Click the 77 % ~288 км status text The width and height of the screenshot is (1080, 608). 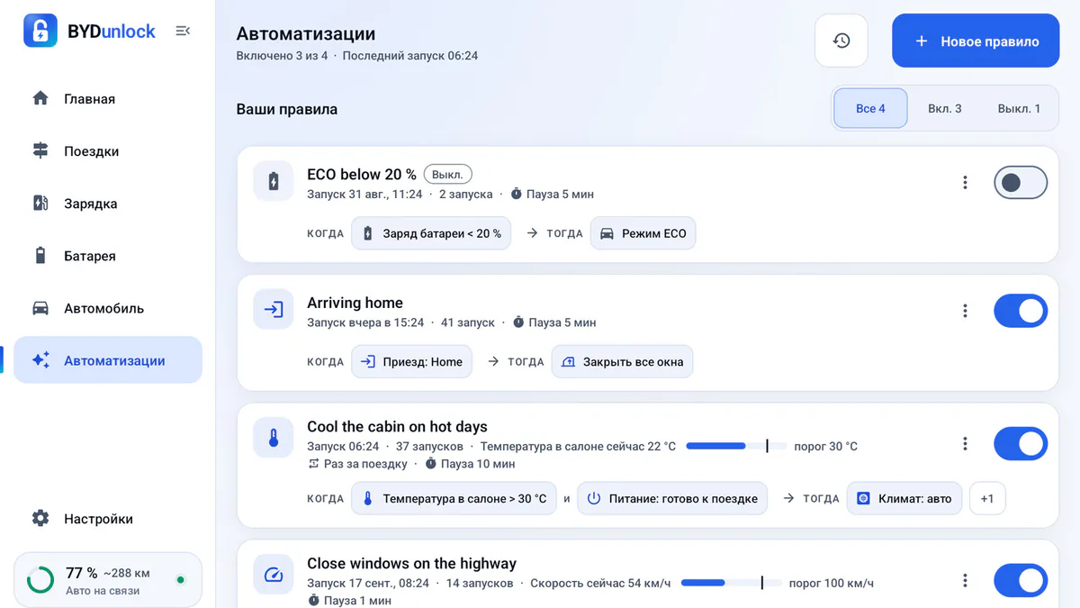click(x=108, y=573)
